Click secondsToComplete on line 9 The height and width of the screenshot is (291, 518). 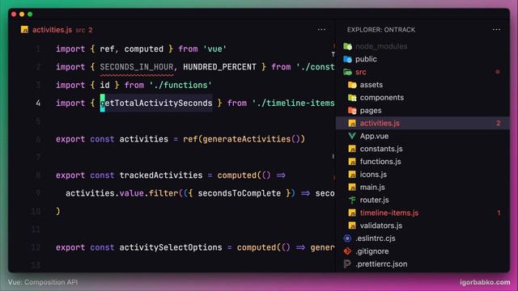click(240, 193)
